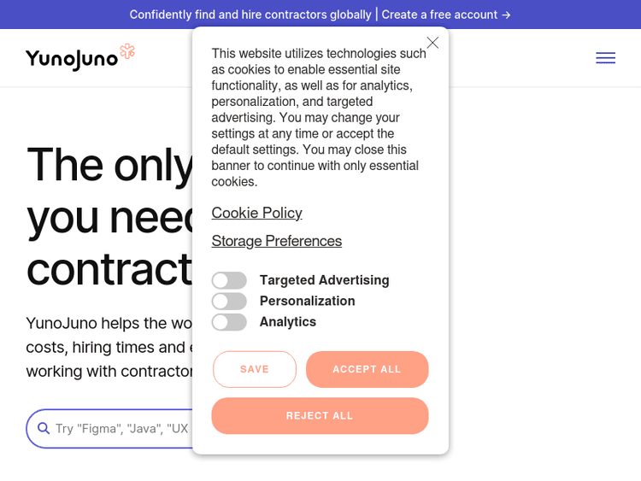Open the Cookie Policy link
The image size is (641, 481).
(x=256, y=213)
